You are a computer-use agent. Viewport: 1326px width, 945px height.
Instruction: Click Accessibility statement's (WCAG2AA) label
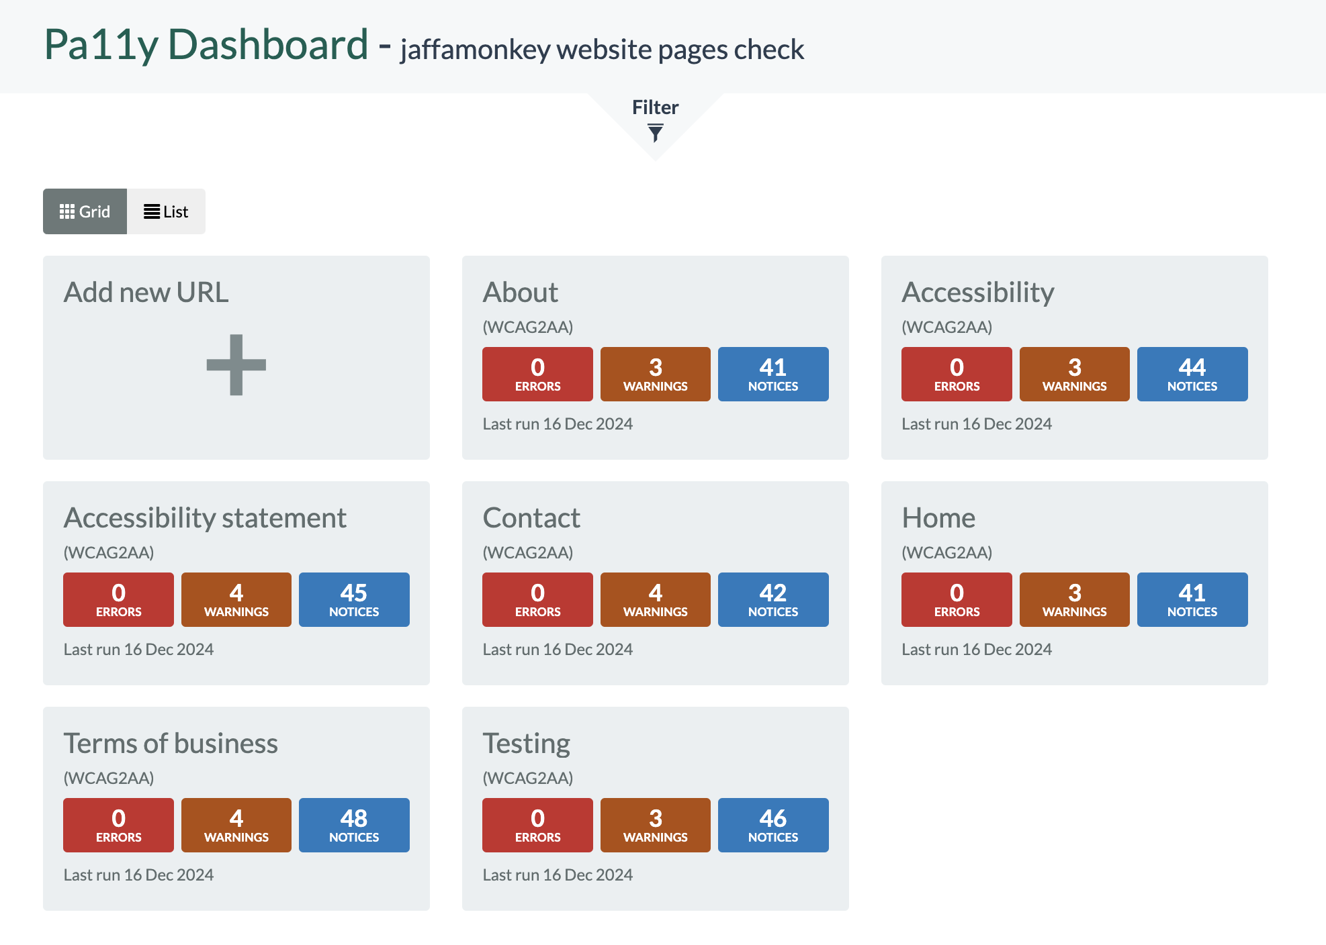point(109,552)
